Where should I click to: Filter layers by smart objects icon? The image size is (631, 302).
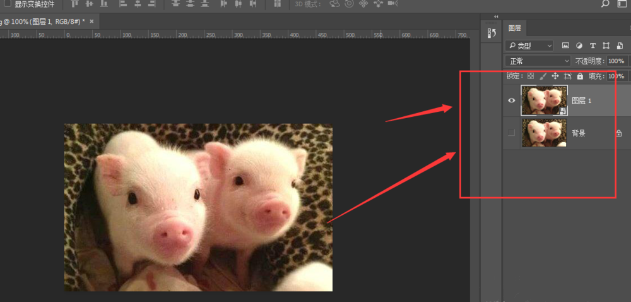click(x=620, y=46)
